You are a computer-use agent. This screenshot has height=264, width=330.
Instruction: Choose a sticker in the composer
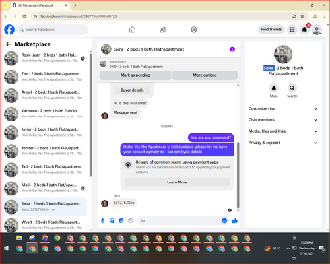[121, 220]
